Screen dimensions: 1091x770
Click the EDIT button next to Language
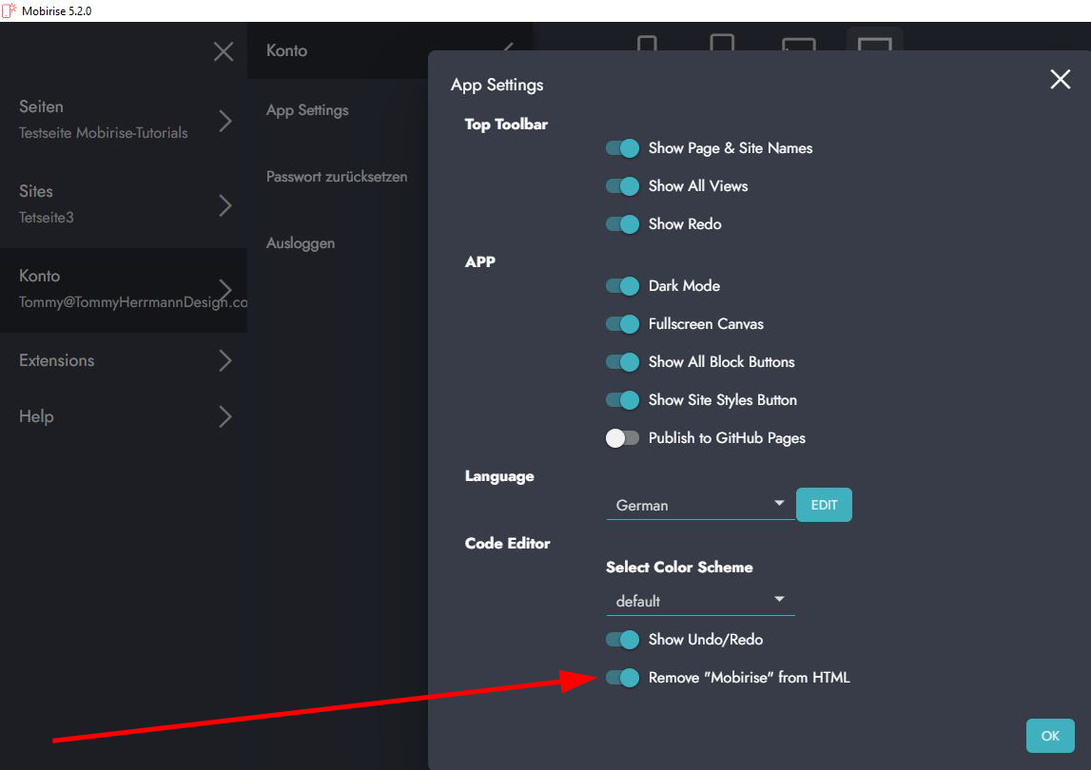point(824,505)
